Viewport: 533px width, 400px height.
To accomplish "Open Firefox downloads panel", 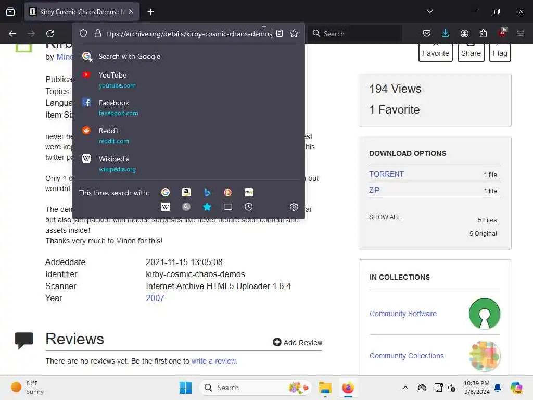I will click(x=446, y=33).
